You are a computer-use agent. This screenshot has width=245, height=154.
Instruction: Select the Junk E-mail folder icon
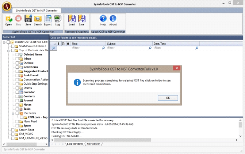coord(21,76)
